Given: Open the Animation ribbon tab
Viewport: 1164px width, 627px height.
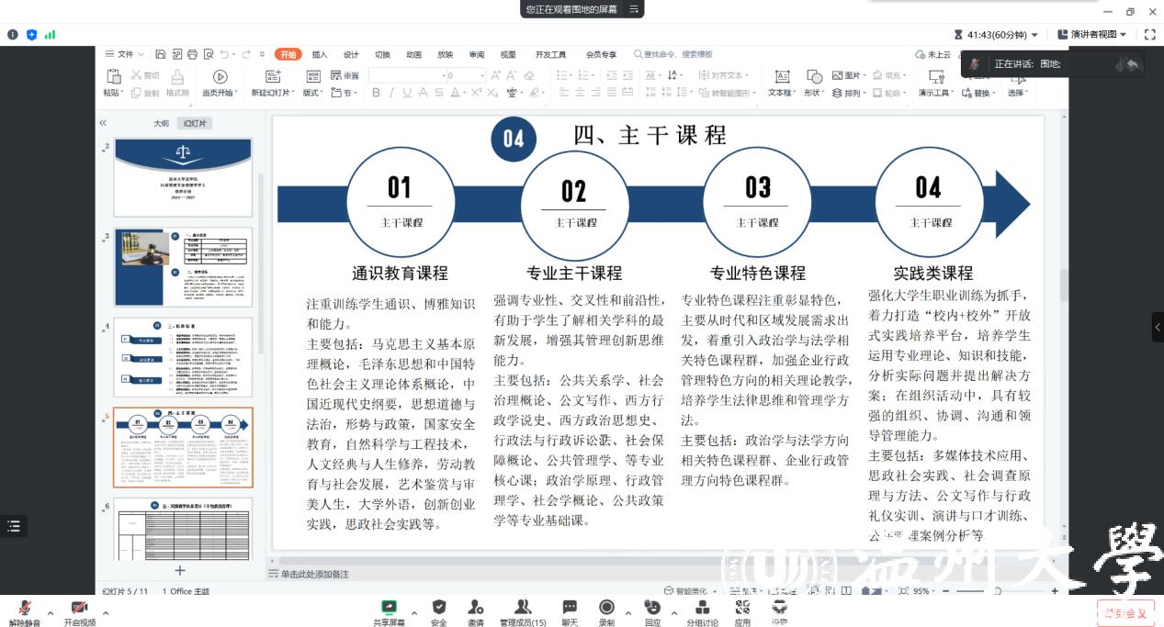Looking at the screenshot, I should 413,54.
